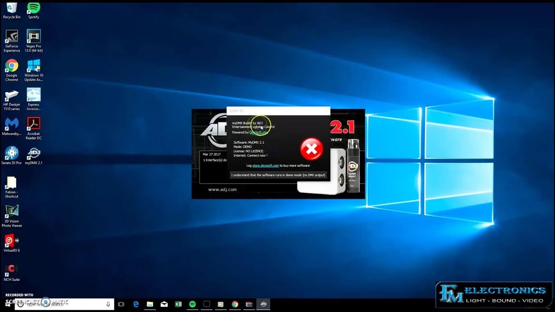The height and width of the screenshot is (312, 555).
Task: Open the dashed-square app in the taskbar
Action: (206, 304)
